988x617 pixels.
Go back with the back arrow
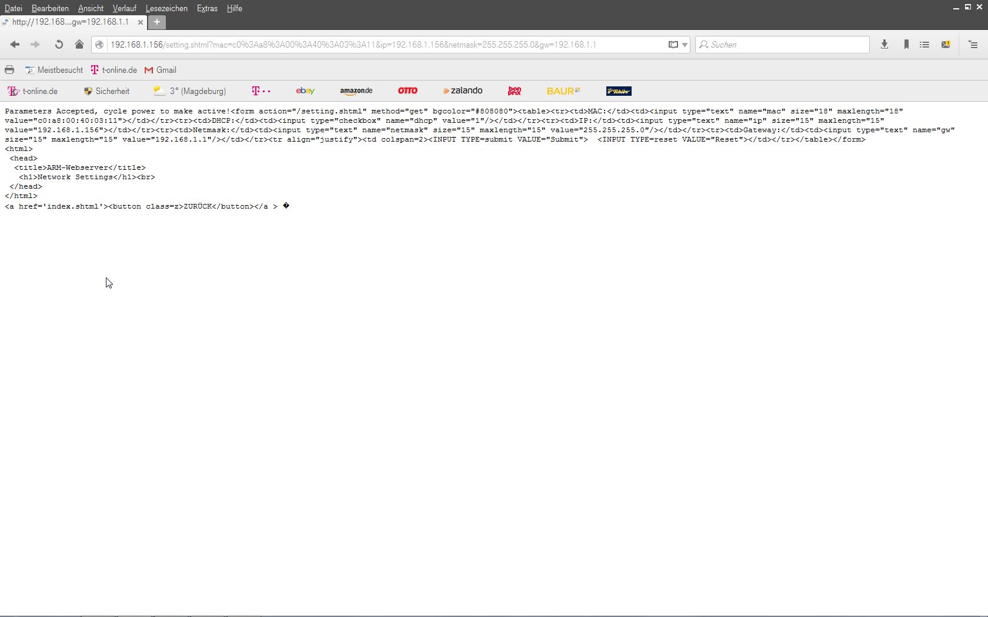tap(15, 45)
